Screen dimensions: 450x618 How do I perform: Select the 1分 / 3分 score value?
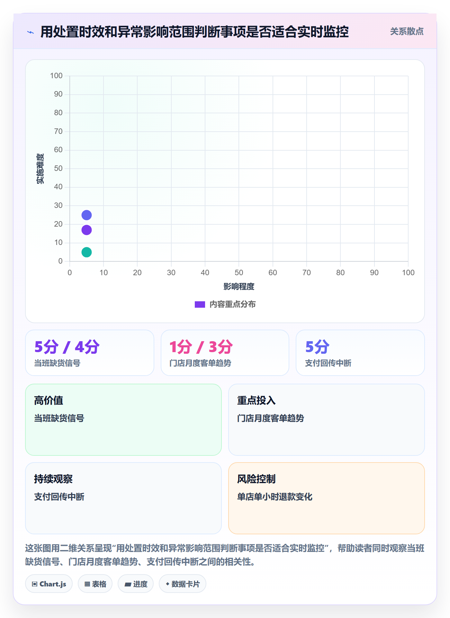tap(201, 347)
